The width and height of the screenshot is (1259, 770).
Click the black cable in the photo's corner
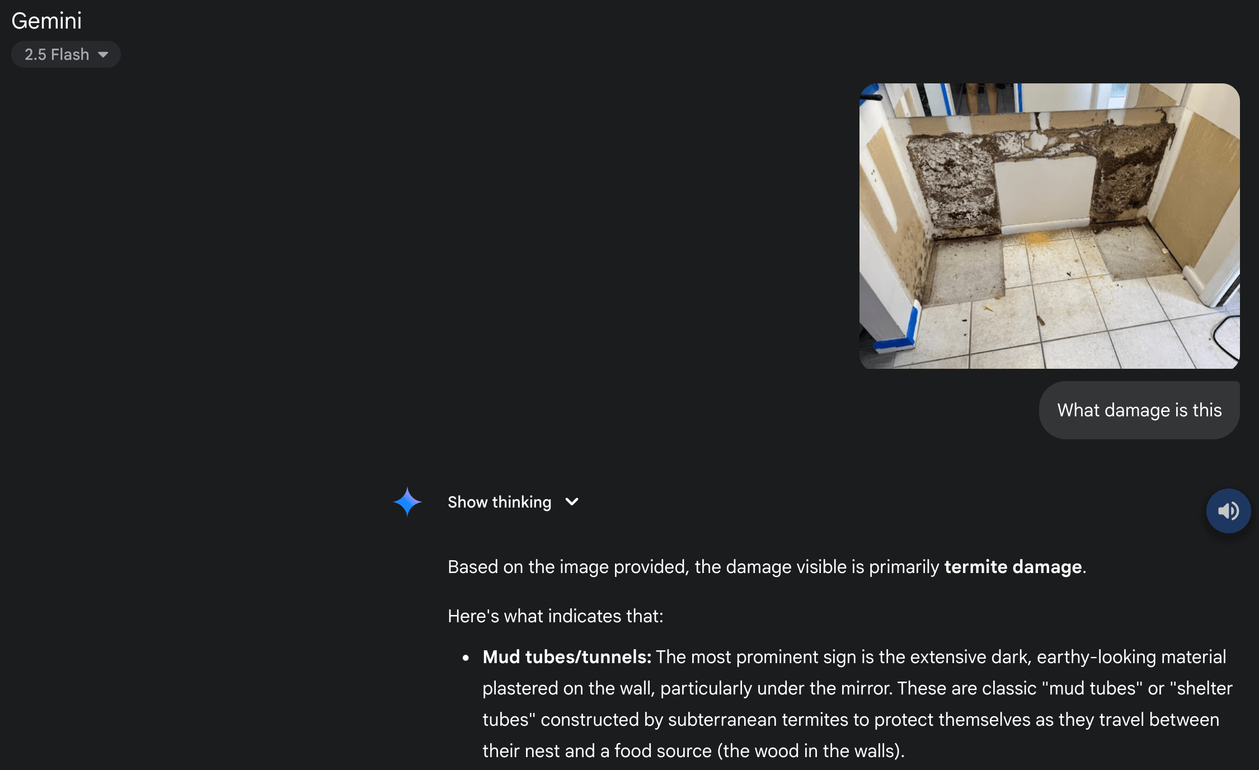pos(1225,339)
